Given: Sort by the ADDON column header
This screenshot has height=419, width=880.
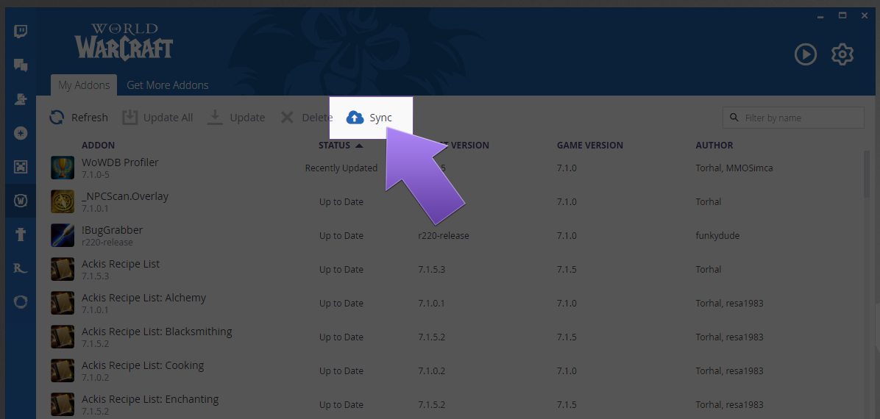Looking at the screenshot, I should pos(98,146).
